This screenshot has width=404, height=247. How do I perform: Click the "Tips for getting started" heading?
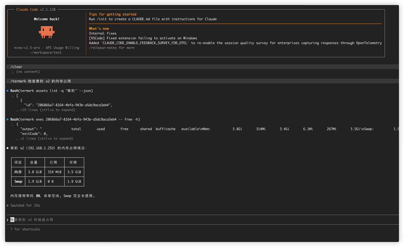113,14
